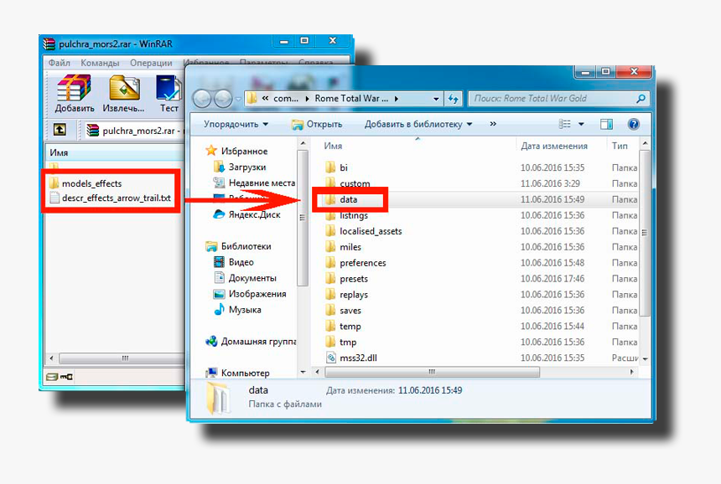Image resolution: width=721 pixels, height=484 pixels.
Task: Open Explorer Help via the question mark icon
Action: click(x=635, y=123)
